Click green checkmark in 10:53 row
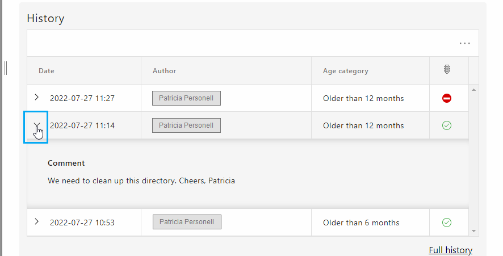This screenshot has width=503, height=256. pyautogui.click(x=447, y=223)
